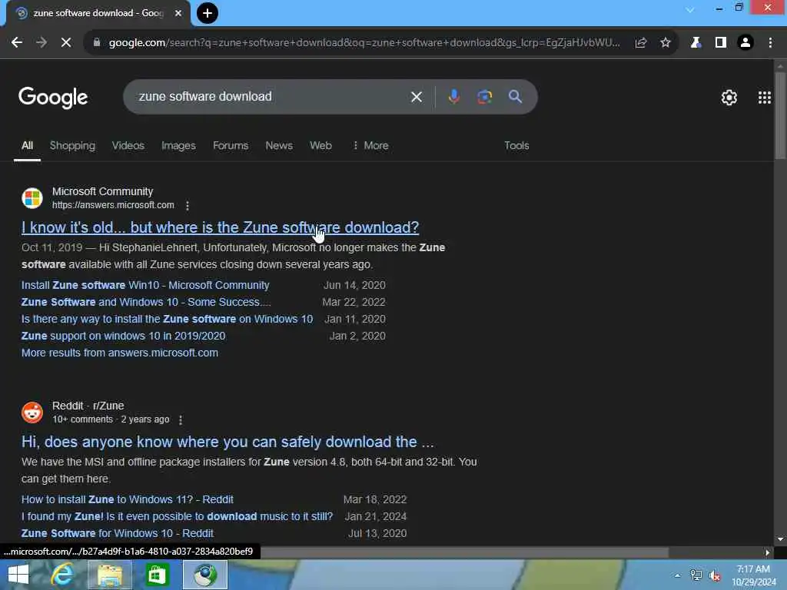Open Reddit 'Hi, does anyone know' result
The height and width of the screenshot is (590, 787).
(227, 442)
